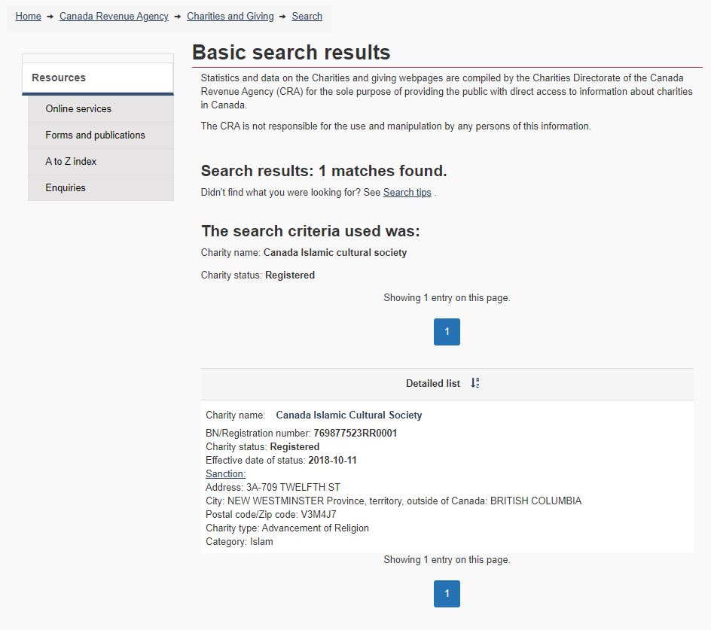Click page 1 button below the list

pos(447,594)
